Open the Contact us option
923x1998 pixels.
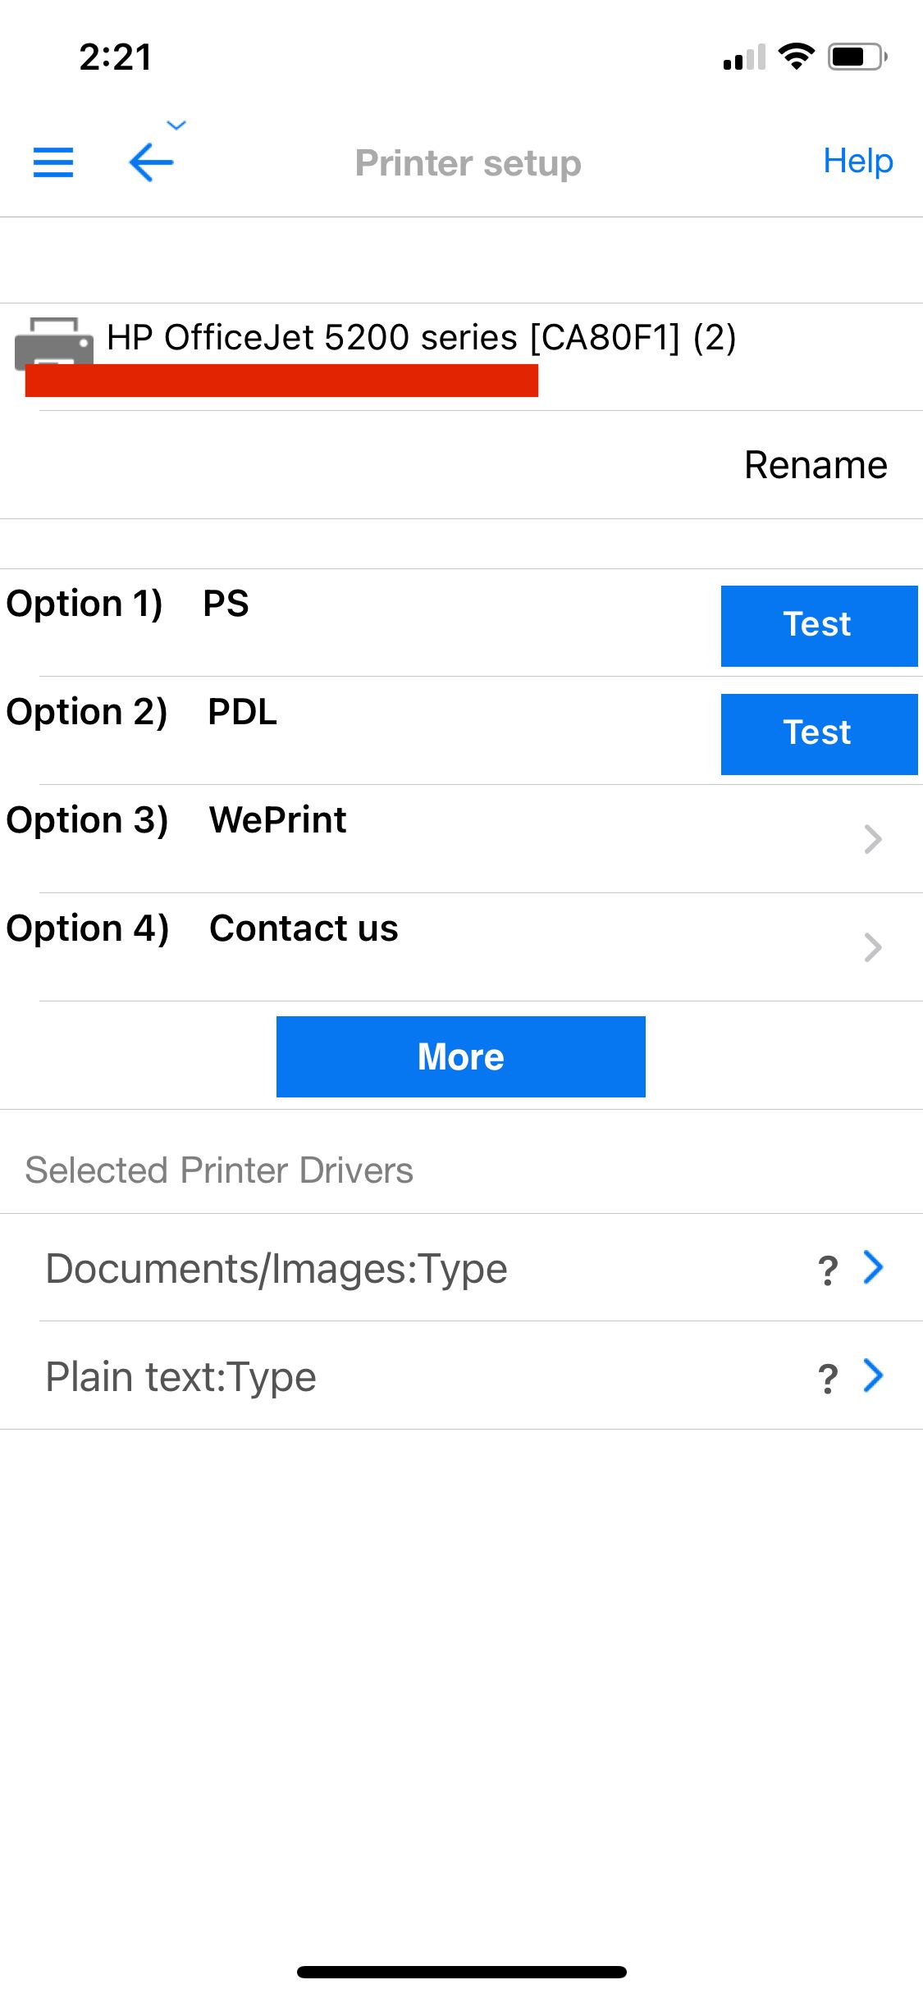pos(872,947)
